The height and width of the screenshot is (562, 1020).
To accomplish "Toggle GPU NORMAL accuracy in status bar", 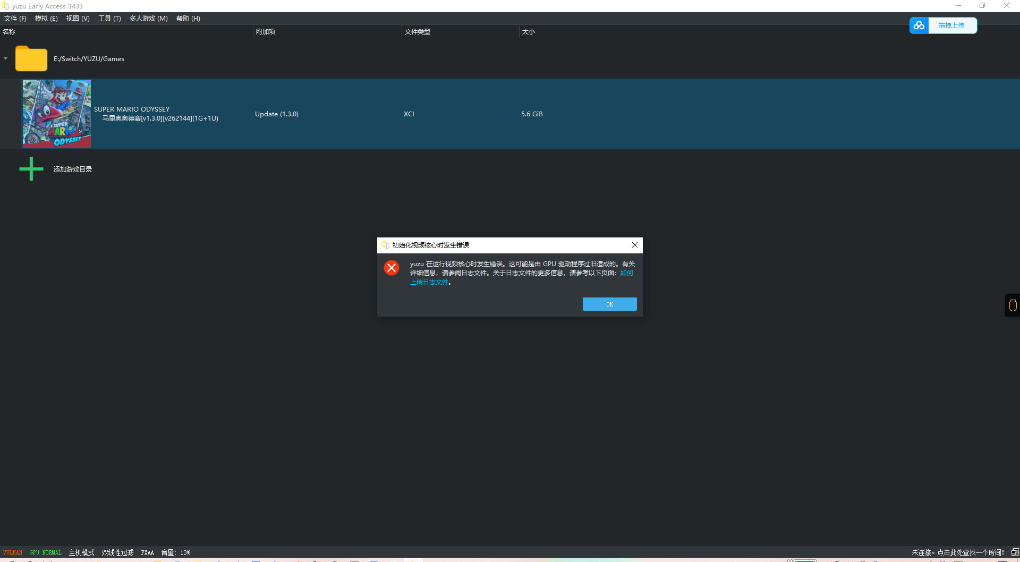I will [46, 552].
